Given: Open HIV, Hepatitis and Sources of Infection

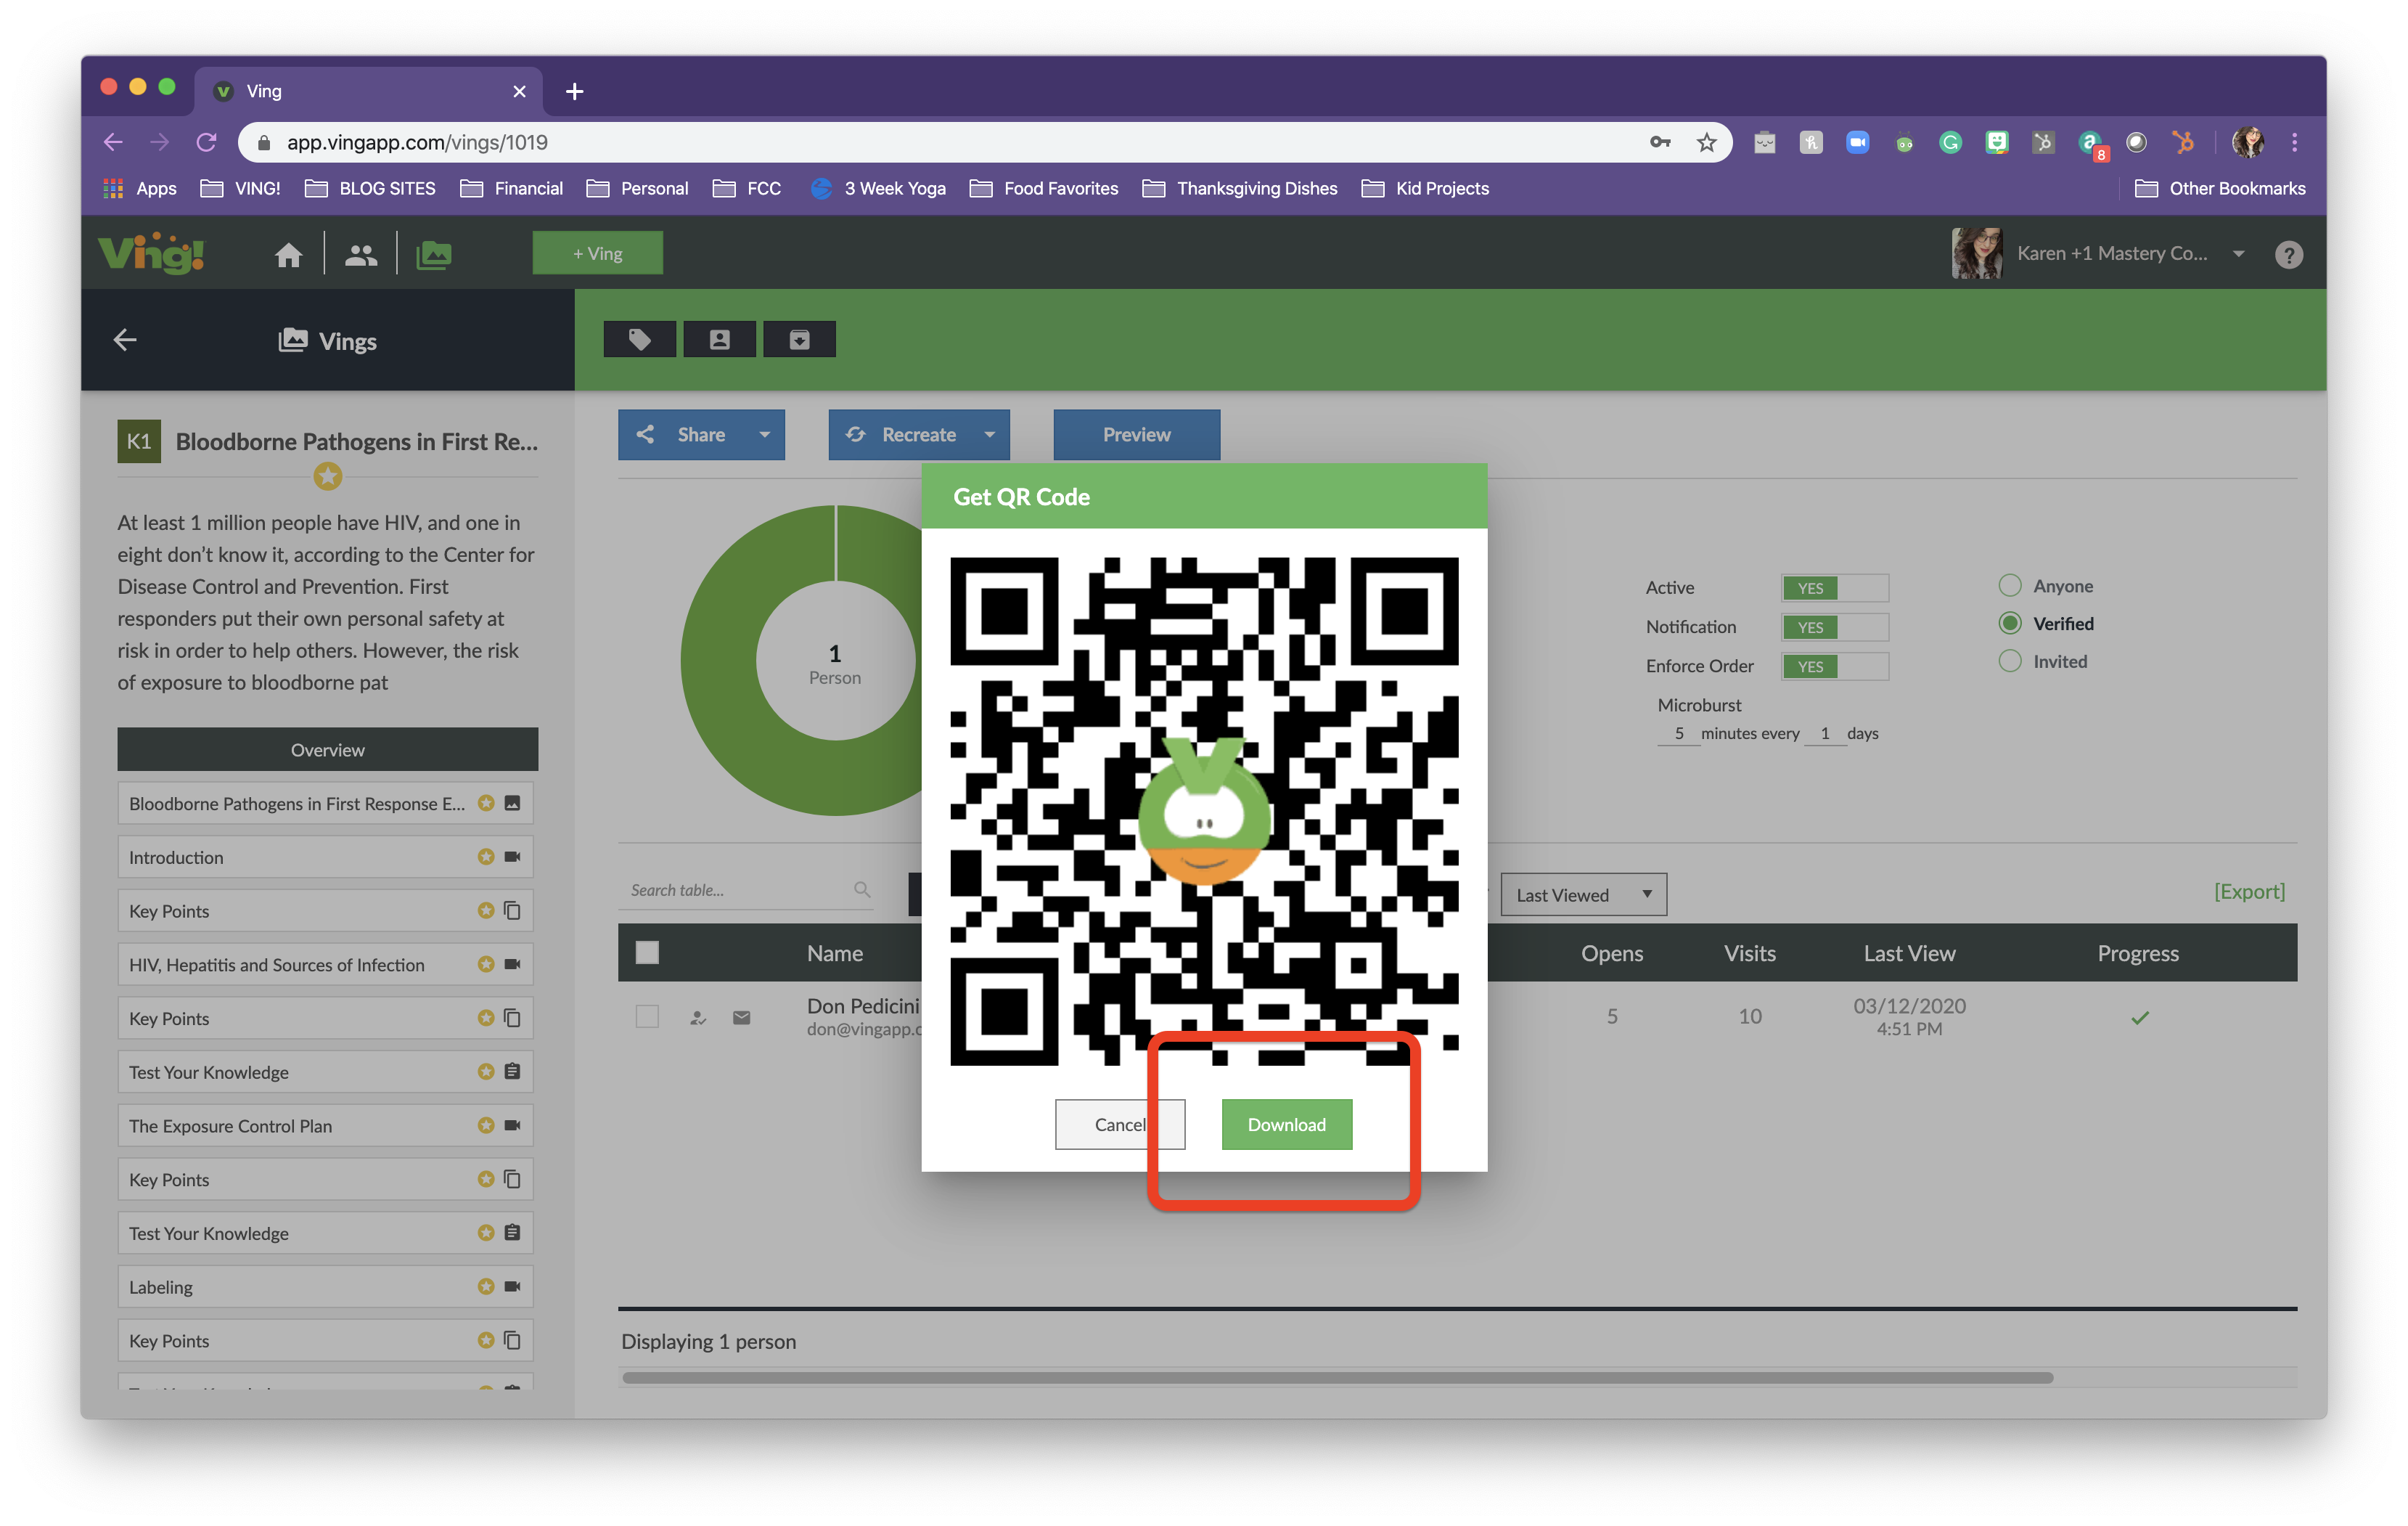Looking at the screenshot, I should pyautogui.click(x=325, y=964).
